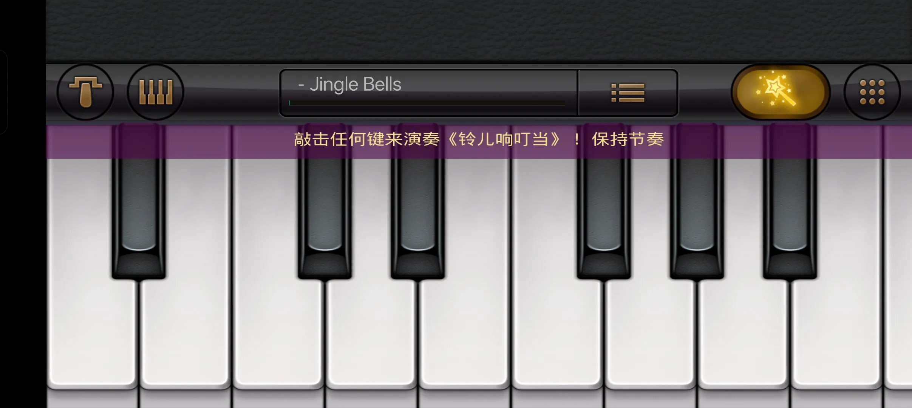The height and width of the screenshot is (408, 912).
Task: Select the Jingle Bells song title field
Action: (428, 93)
